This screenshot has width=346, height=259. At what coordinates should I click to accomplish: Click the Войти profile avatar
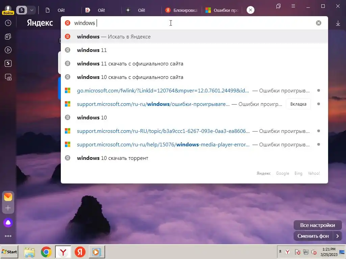(8, 10)
